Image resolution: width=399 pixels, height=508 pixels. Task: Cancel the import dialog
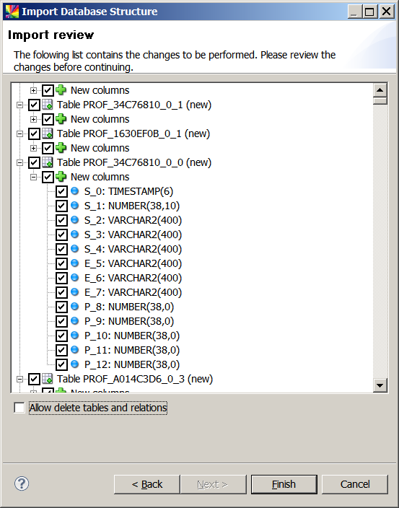tap(355, 484)
